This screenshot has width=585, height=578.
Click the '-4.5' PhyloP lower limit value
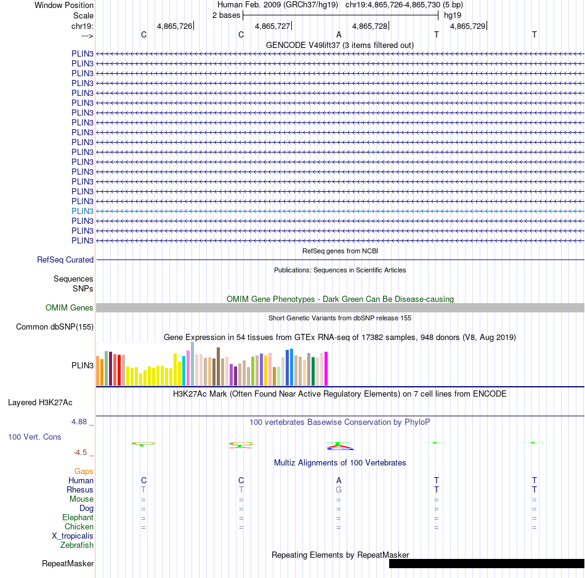(80, 453)
